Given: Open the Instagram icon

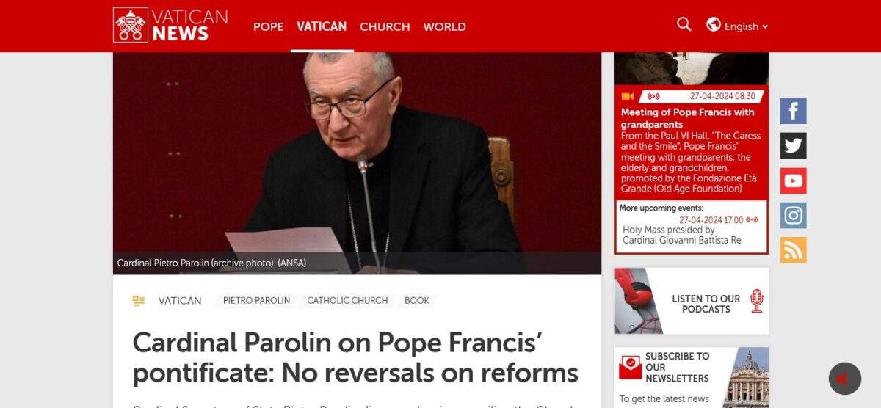Looking at the screenshot, I should click(x=793, y=215).
